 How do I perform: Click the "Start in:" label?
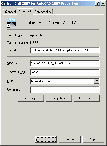pos(12,63)
